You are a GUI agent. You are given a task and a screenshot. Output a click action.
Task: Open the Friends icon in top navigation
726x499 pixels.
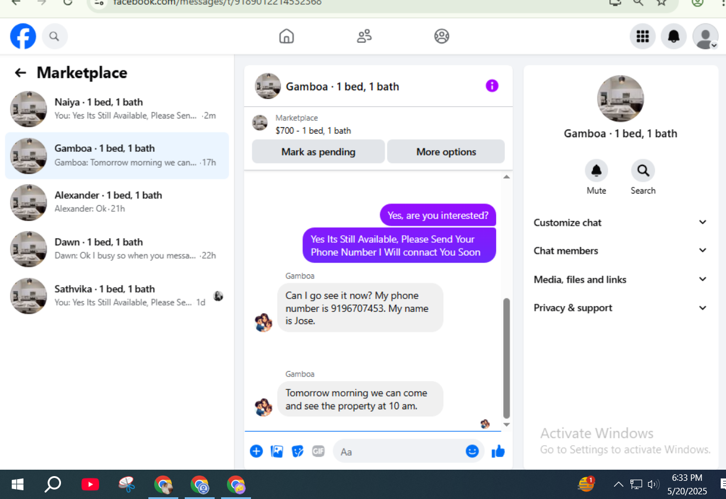point(364,36)
